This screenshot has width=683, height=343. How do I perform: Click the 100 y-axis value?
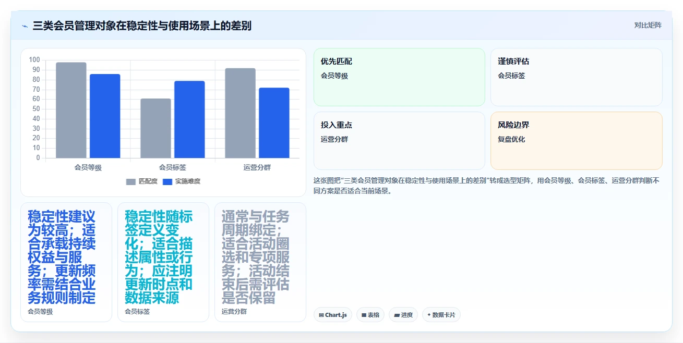(x=34, y=60)
